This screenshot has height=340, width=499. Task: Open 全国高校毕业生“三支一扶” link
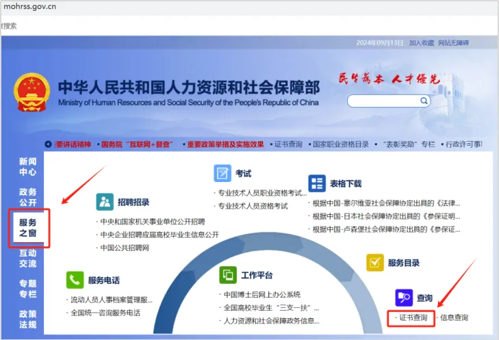coord(272,308)
